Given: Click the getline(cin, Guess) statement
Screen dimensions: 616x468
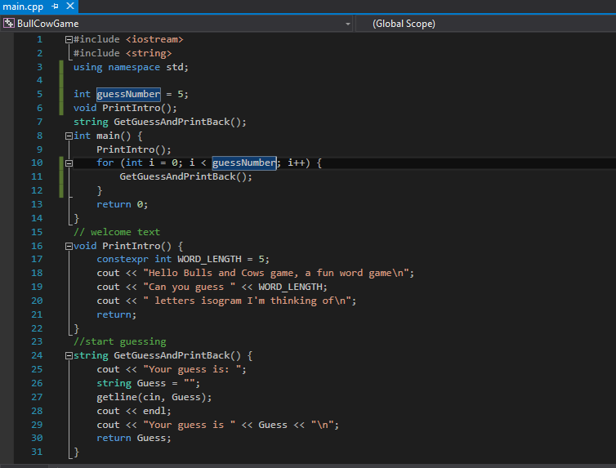Looking at the screenshot, I should click(x=154, y=397).
